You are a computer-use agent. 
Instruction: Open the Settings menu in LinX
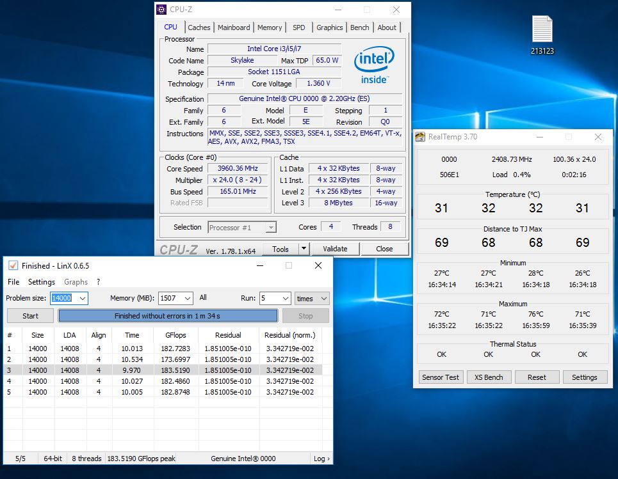[x=42, y=282]
